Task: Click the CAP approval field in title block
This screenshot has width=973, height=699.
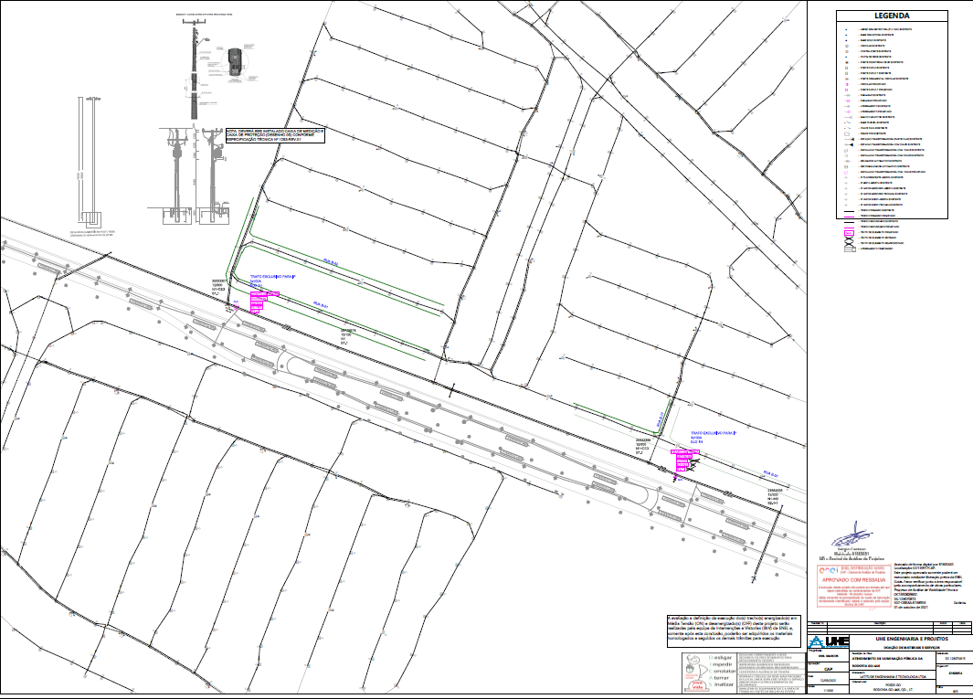Action: coord(828,668)
